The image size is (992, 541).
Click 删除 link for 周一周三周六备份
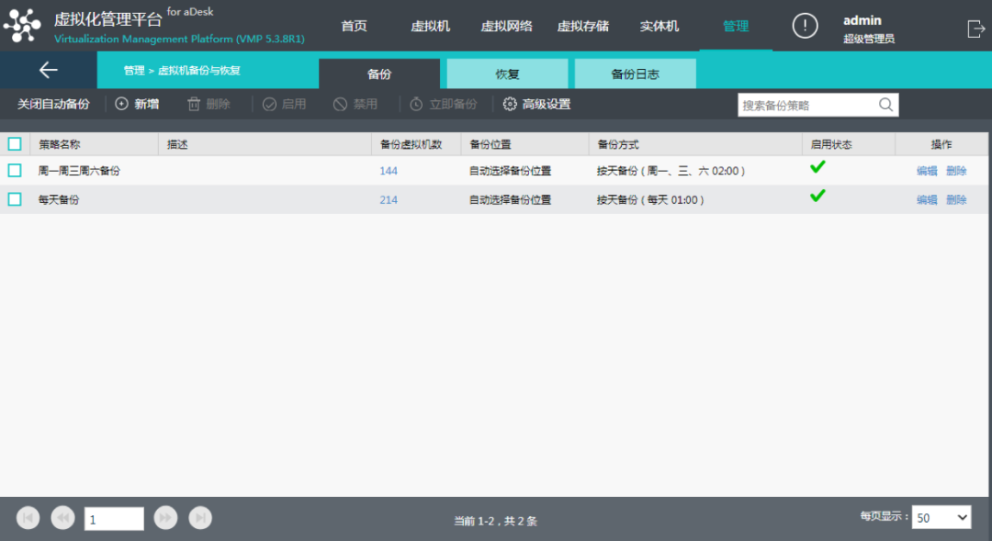coord(956,171)
